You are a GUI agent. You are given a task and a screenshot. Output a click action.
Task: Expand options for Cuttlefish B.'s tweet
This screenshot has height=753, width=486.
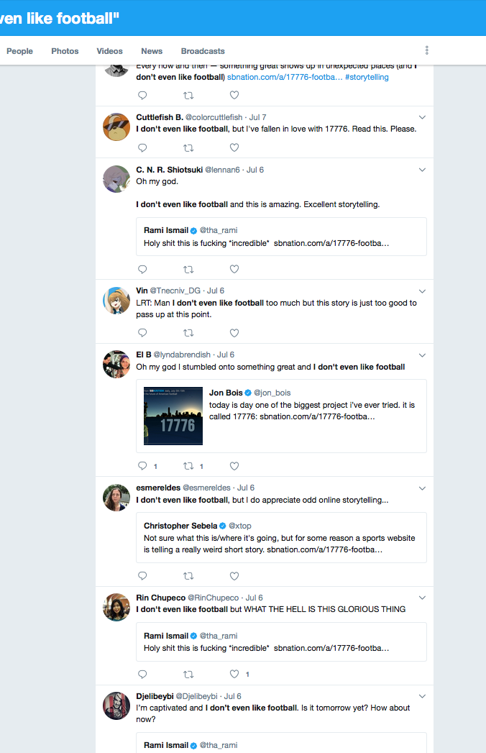tap(422, 117)
